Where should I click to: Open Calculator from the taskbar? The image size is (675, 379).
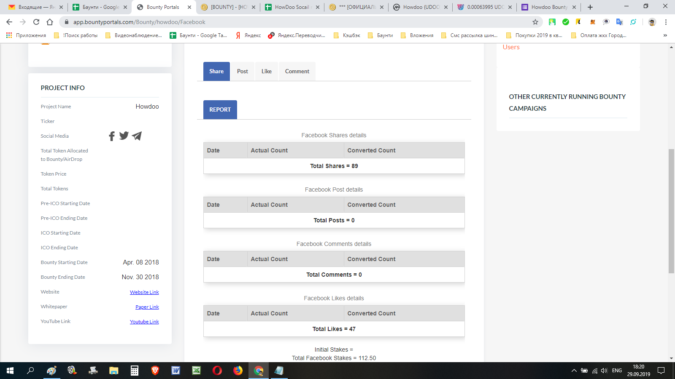click(x=134, y=371)
